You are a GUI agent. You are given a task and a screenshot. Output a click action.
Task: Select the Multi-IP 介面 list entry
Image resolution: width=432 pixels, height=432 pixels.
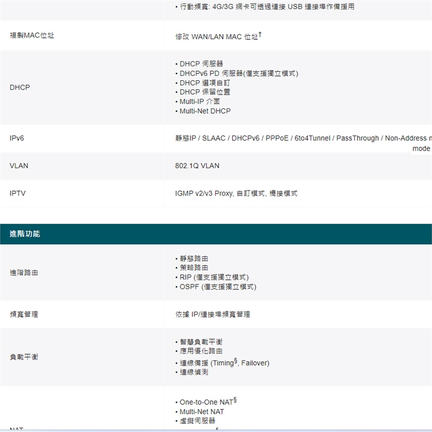(199, 101)
